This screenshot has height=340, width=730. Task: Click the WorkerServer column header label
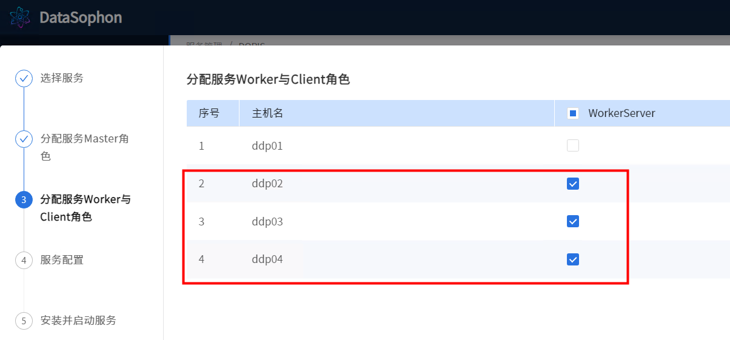(x=621, y=113)
